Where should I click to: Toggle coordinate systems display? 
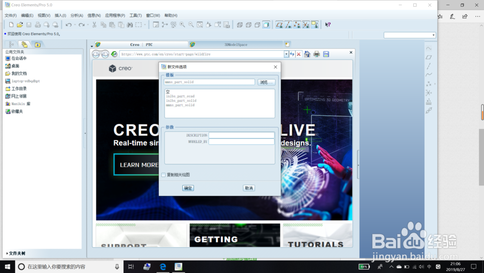[x=306, y=25]
